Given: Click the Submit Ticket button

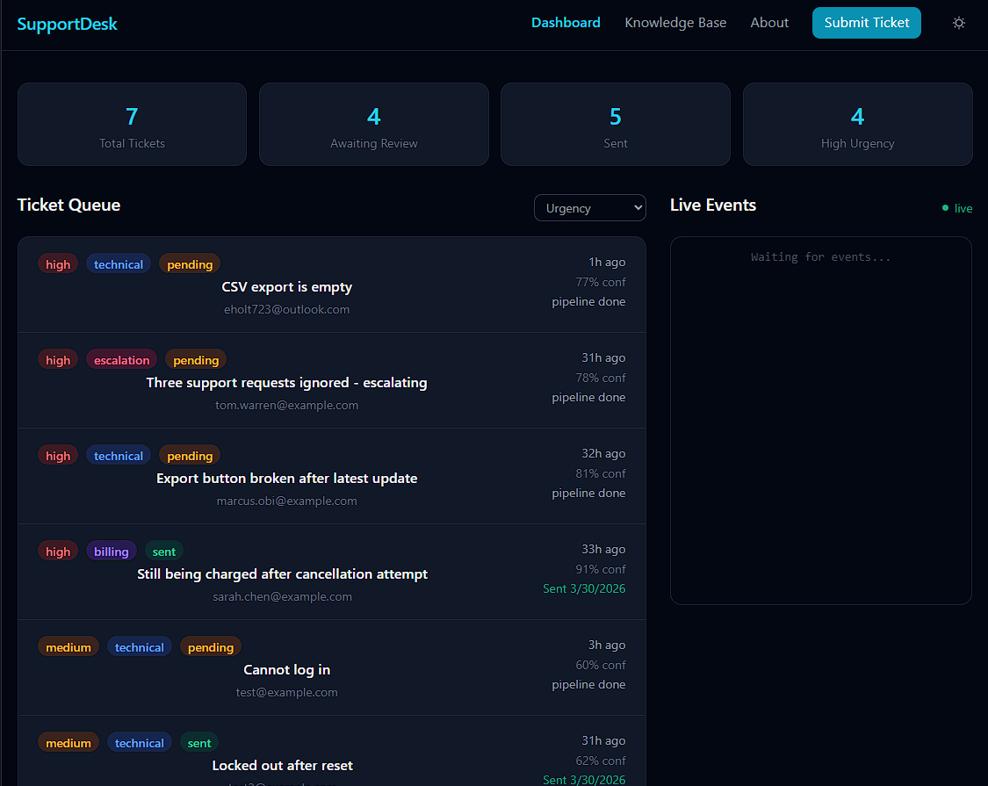Looking at the screenshot, I should click(866, 22).
